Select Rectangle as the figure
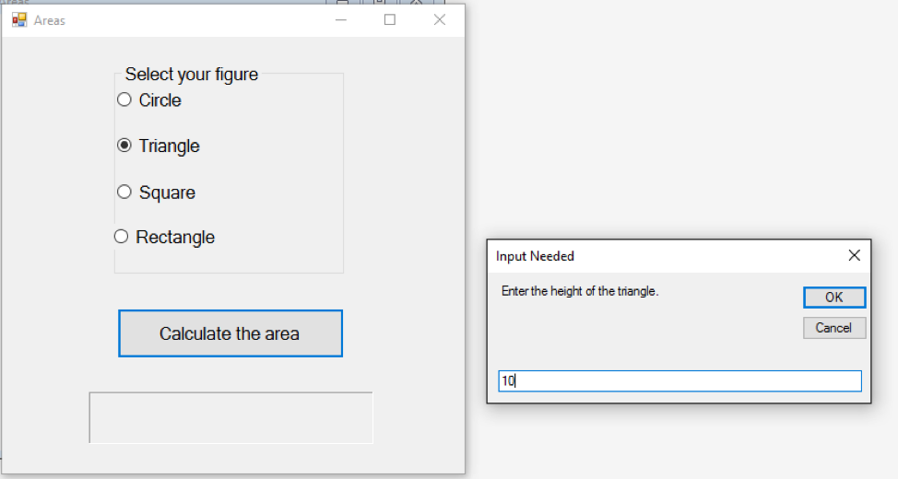The width and height of the screenshot is (898, 479). (121, 237)
